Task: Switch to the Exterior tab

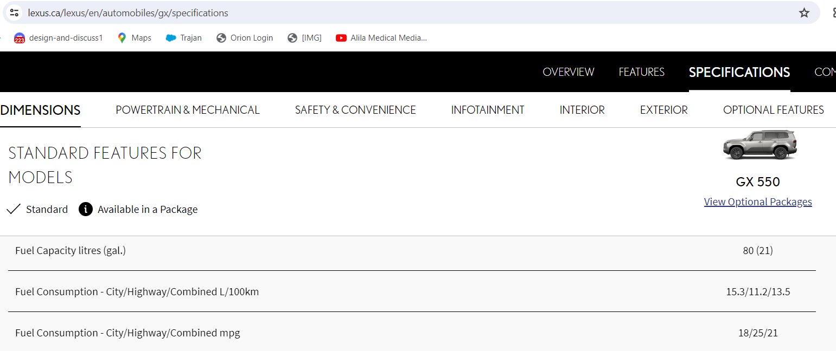Action: [x=663, y=110]
